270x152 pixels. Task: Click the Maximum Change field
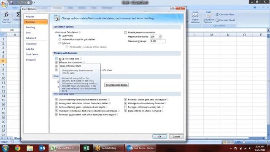coord(158,41)
